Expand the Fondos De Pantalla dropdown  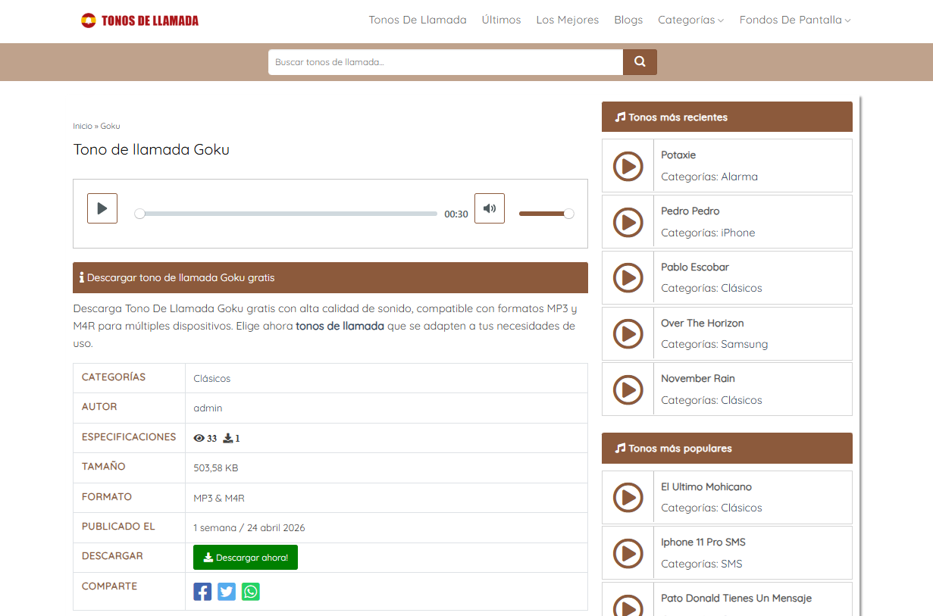click(795, 20)
